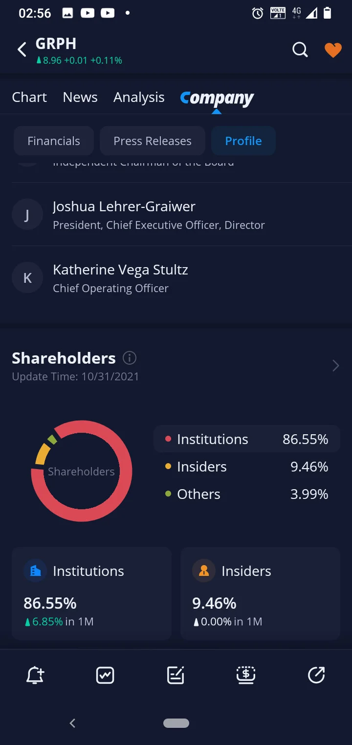Open the chart icon in bottom bar
The height and width of the screenshot is (745, 352).
[105, 675]
